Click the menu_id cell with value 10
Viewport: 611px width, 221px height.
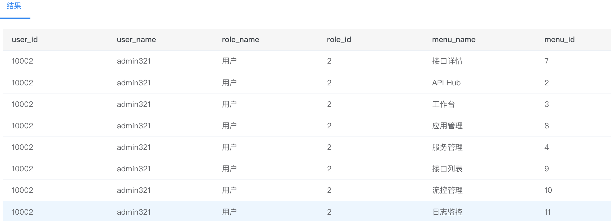[x=548, y=190]
